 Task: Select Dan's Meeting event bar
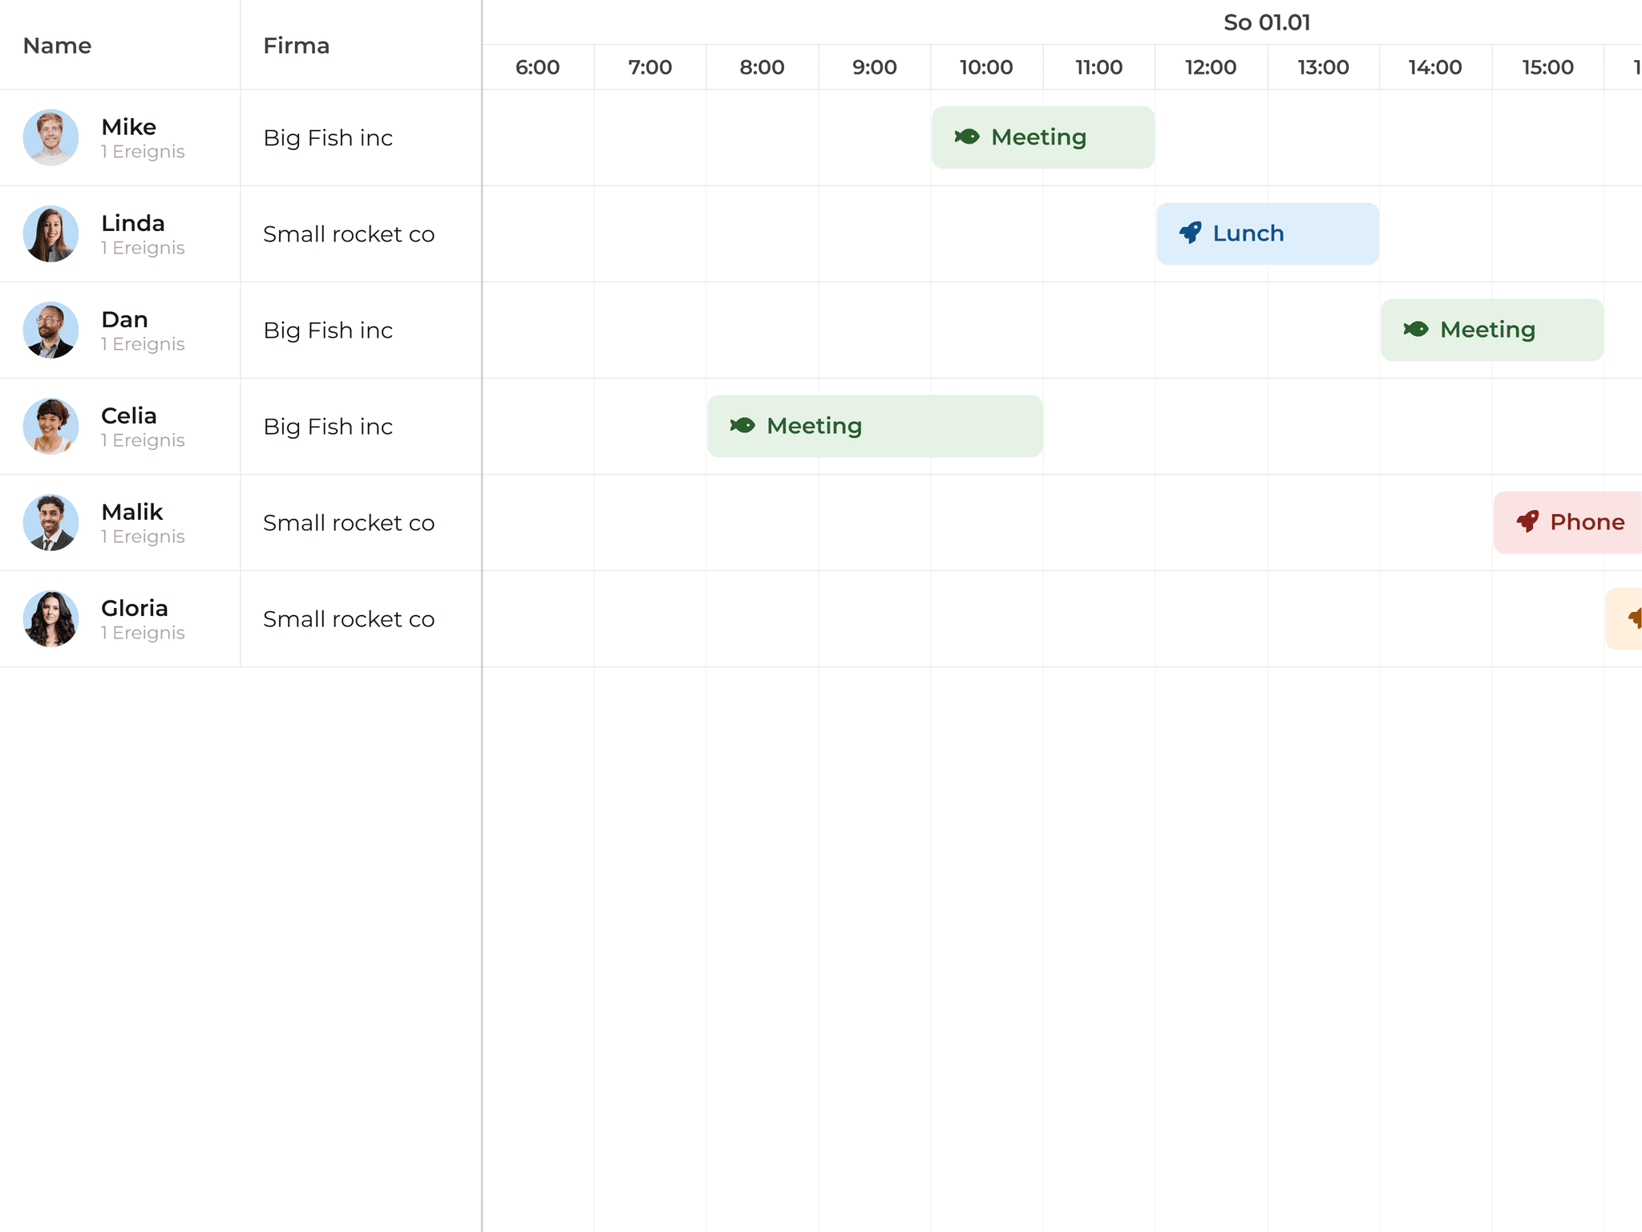coord(1491,329)
